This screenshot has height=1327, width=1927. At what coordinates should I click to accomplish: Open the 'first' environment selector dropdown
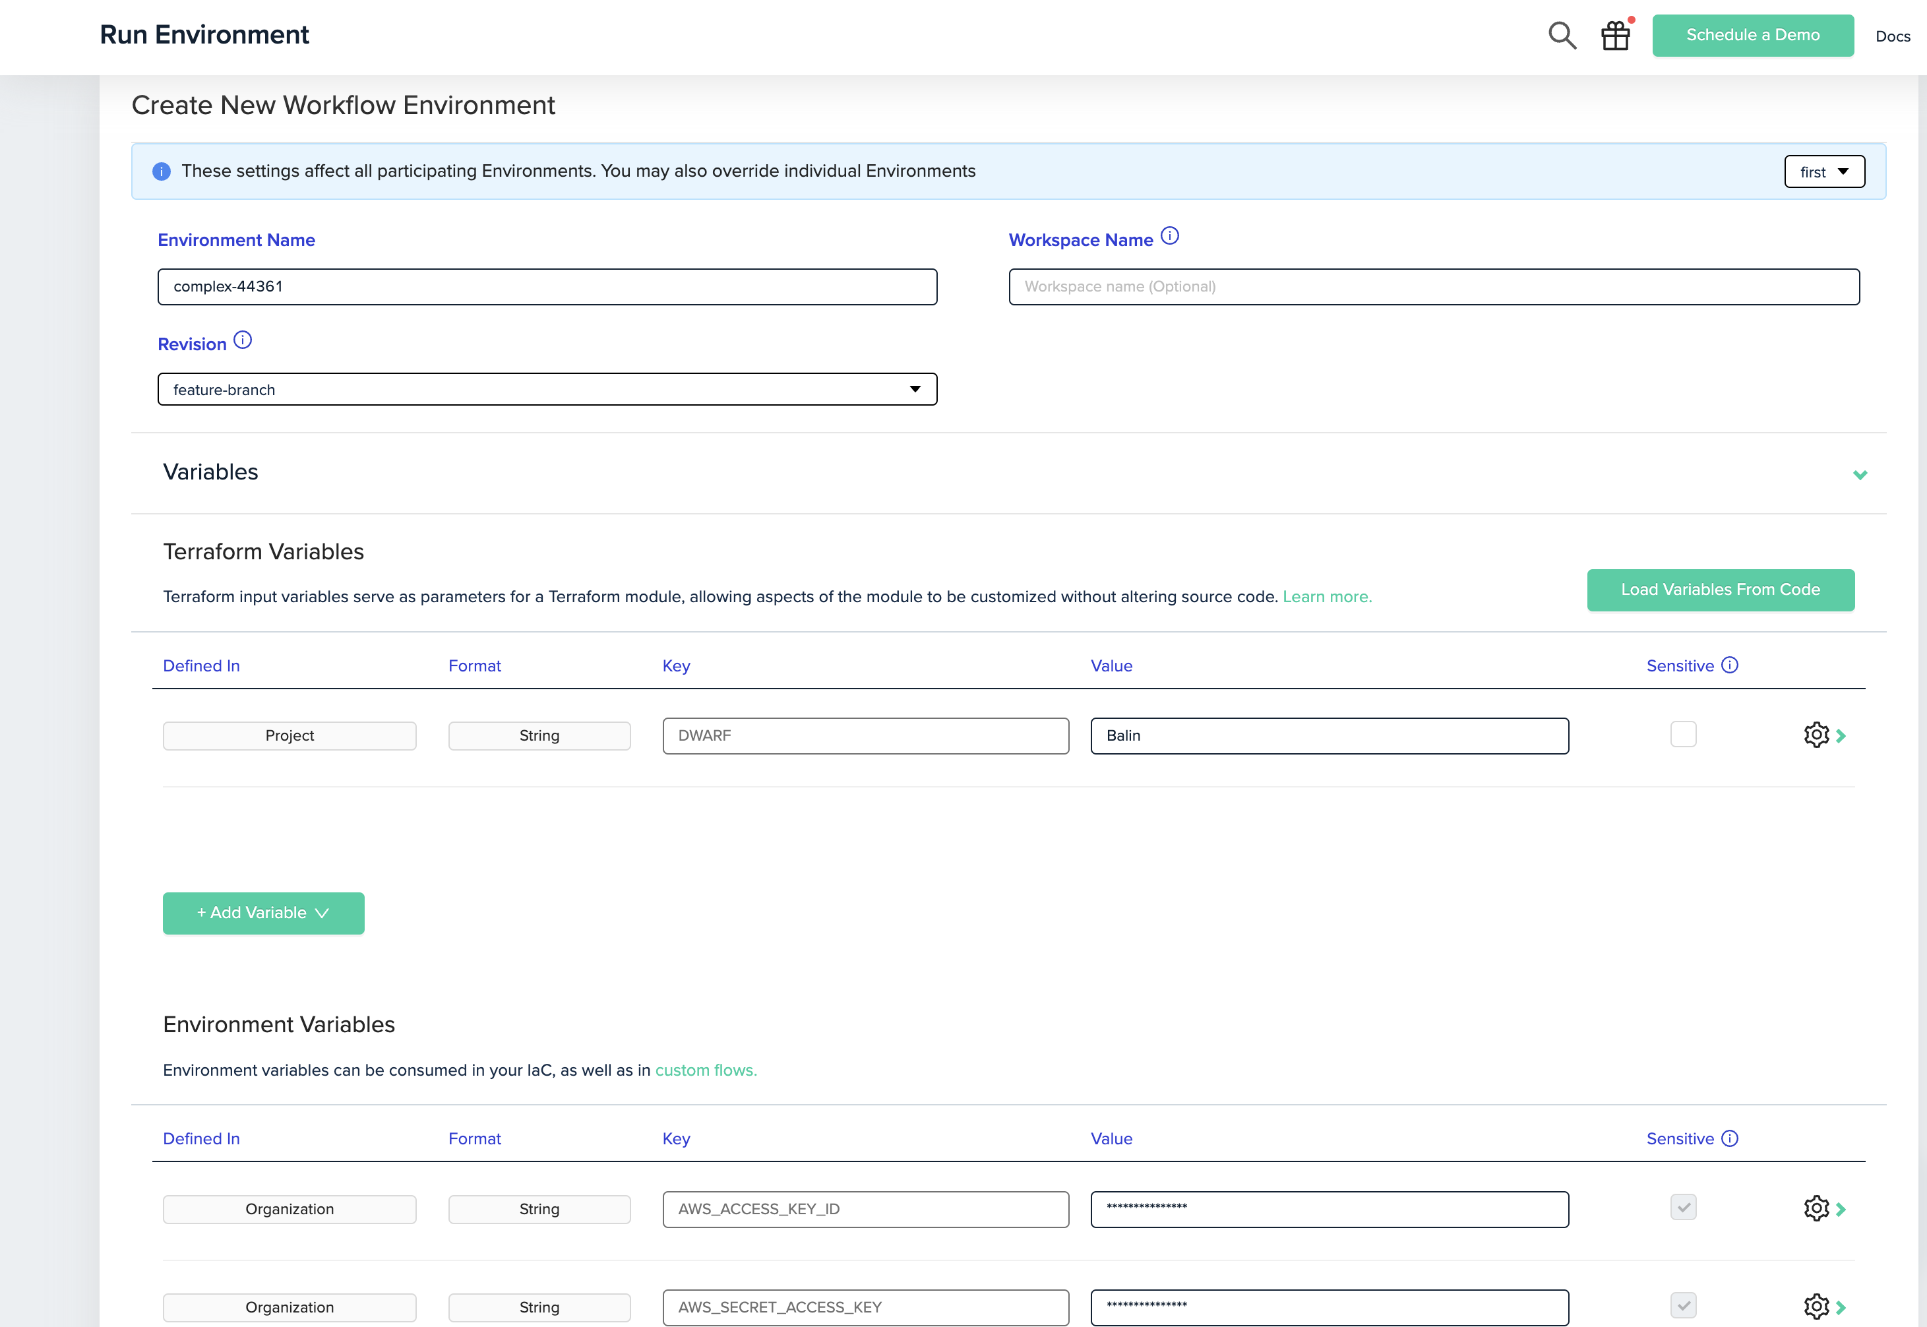coord(1824,171)
